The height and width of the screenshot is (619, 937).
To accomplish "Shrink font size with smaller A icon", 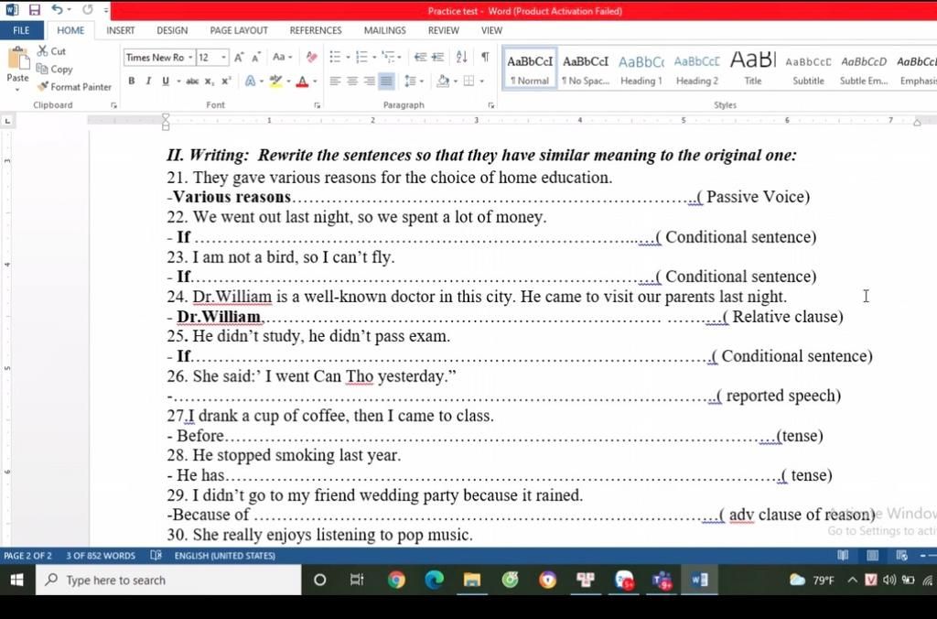I will coord(256,58).
